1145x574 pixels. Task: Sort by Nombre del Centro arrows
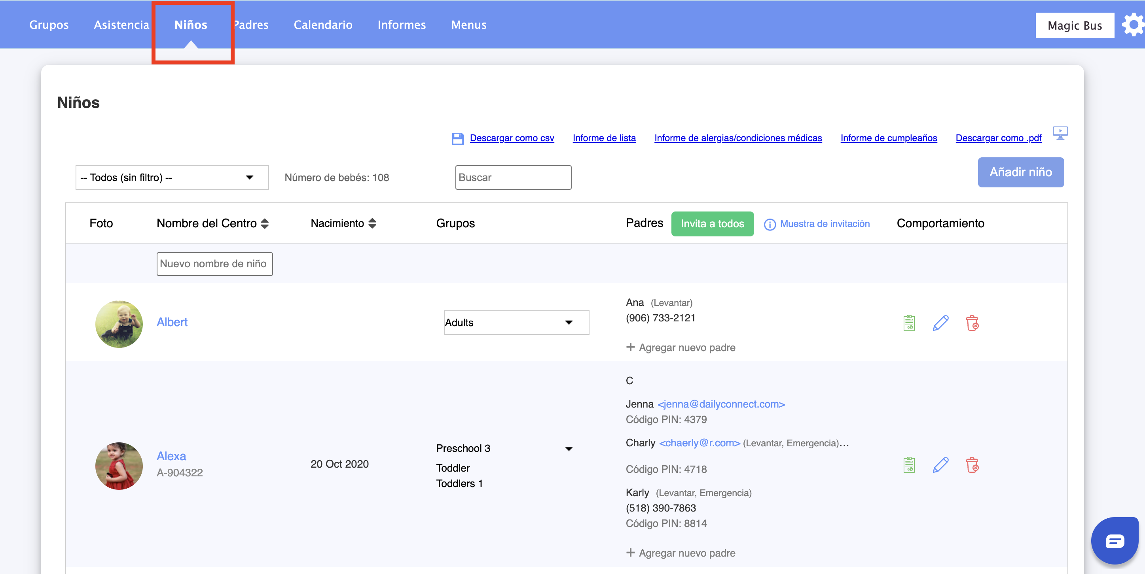coord(265,223)
